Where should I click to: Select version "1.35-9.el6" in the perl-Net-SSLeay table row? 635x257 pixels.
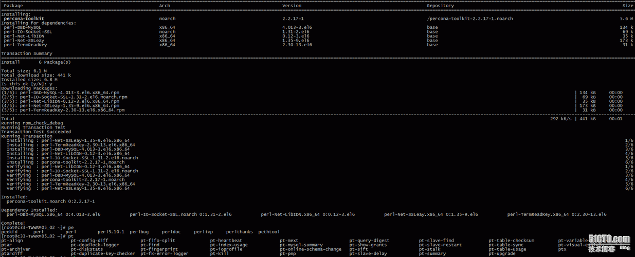point(296,41)
